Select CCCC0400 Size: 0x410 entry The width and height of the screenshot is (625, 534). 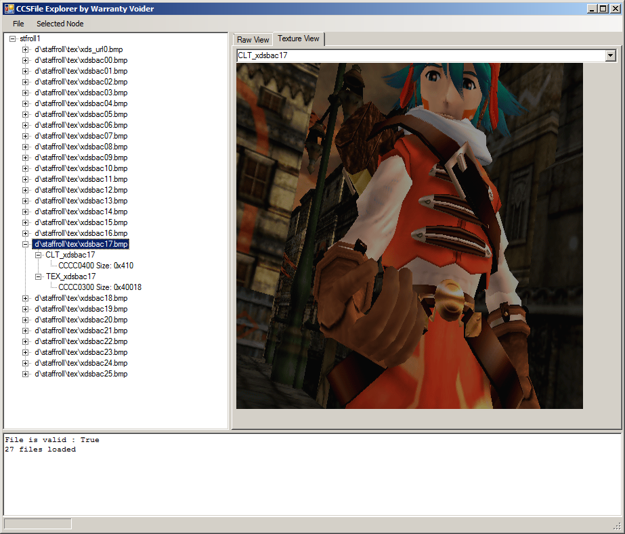[x=95, y=266]
